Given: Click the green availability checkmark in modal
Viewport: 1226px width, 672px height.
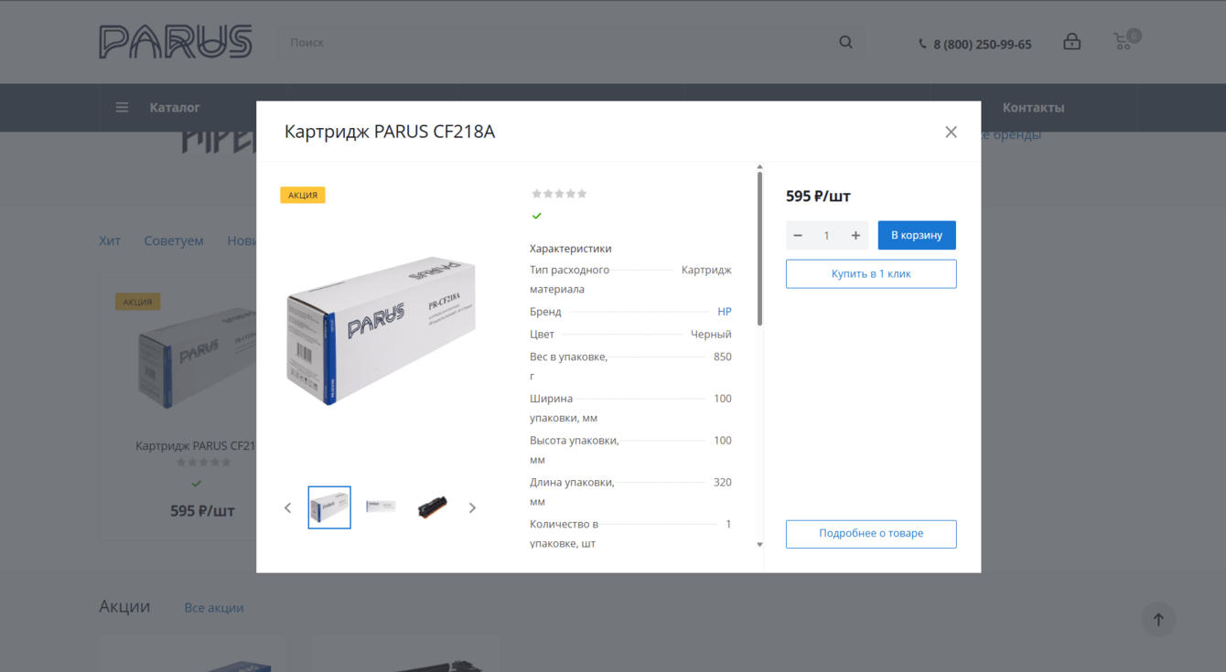Looking at the screenshot, I should 537,216.
